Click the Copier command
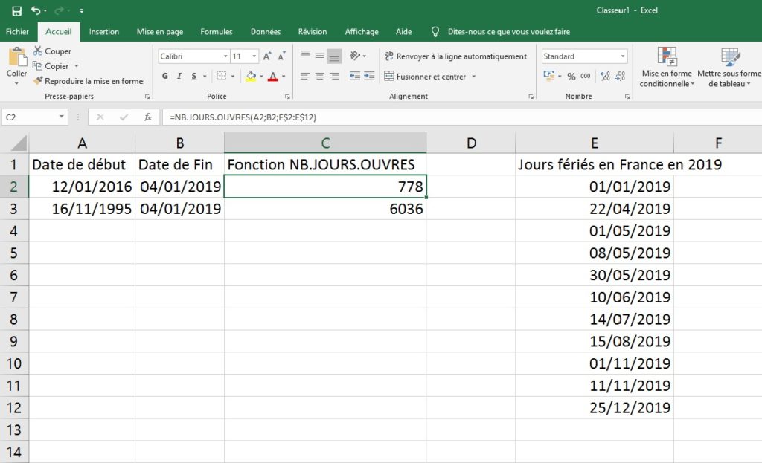The image size is (762, 463). pos(51,66)
